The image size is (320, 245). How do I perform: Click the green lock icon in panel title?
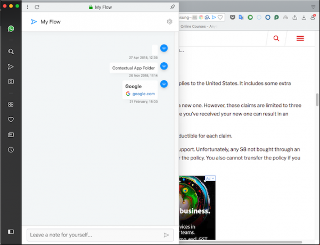click(x=91, y=7)
